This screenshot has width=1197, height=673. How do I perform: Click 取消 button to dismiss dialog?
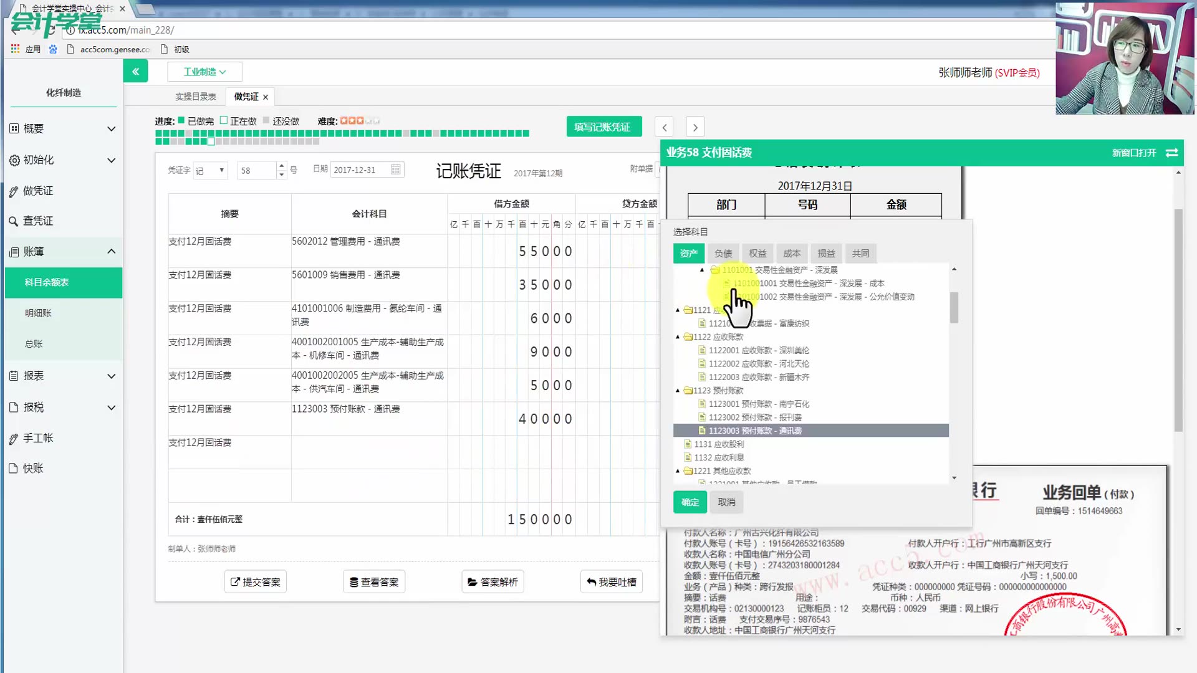pos(725,501)
